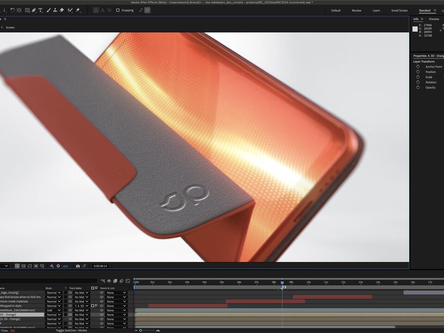This screenshot has width=444, height=333.
Task: Toggle the stopwatch for the Position property
Action: coord(418,72)
